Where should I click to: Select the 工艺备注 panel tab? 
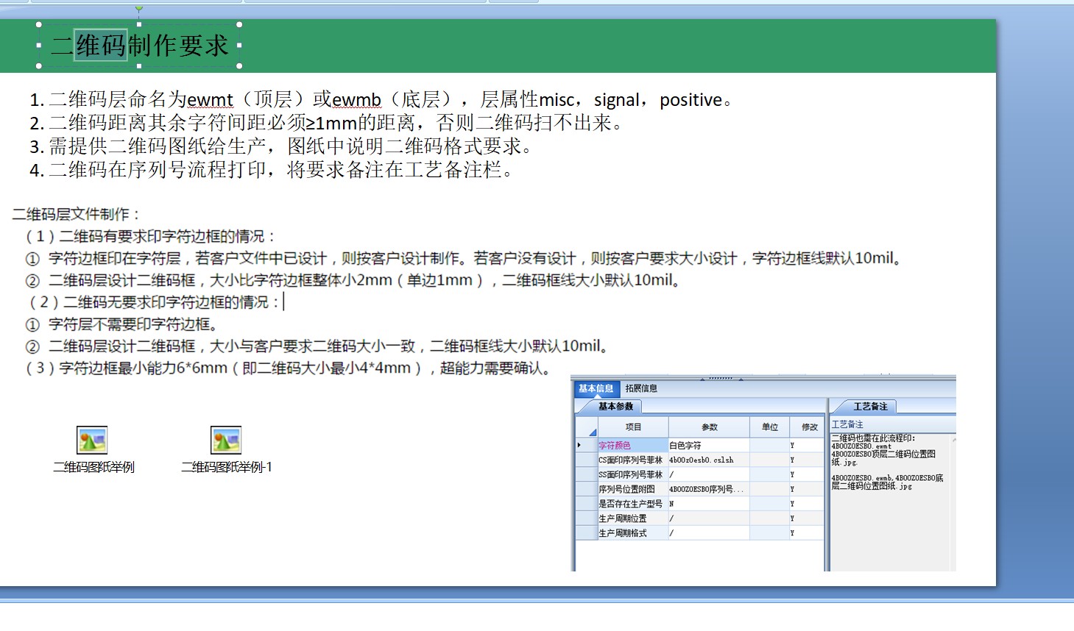[870, 407]
